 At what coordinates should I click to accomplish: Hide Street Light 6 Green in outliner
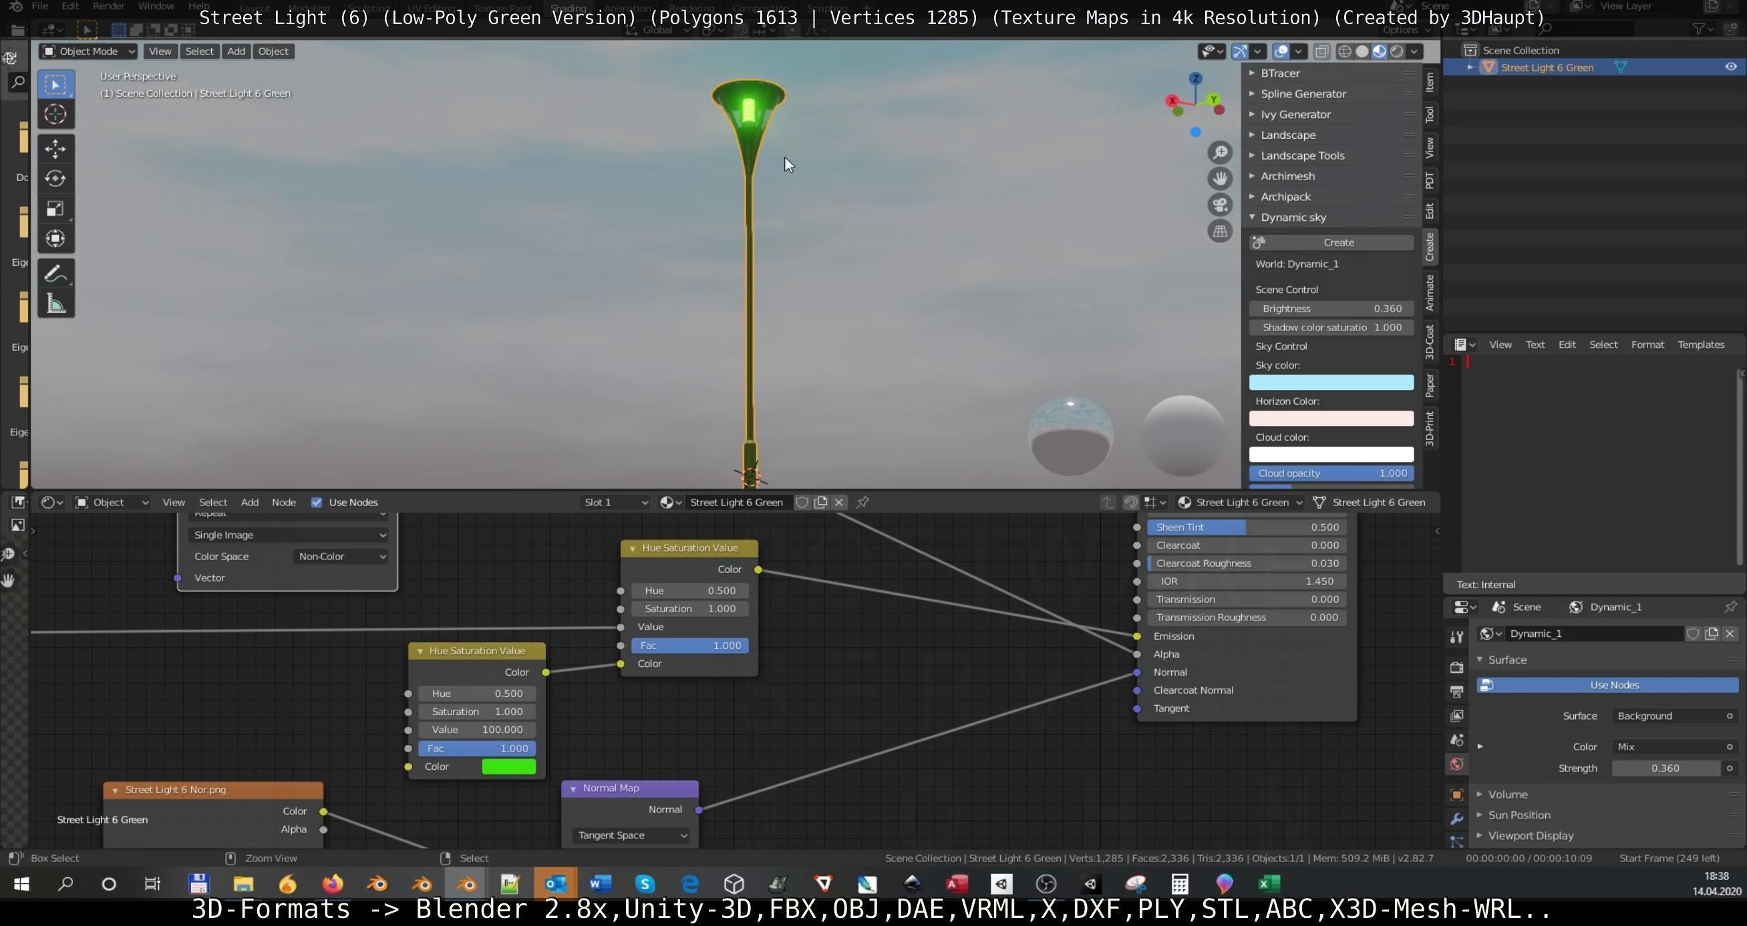pyautogui.click(x=1731, y=67)
